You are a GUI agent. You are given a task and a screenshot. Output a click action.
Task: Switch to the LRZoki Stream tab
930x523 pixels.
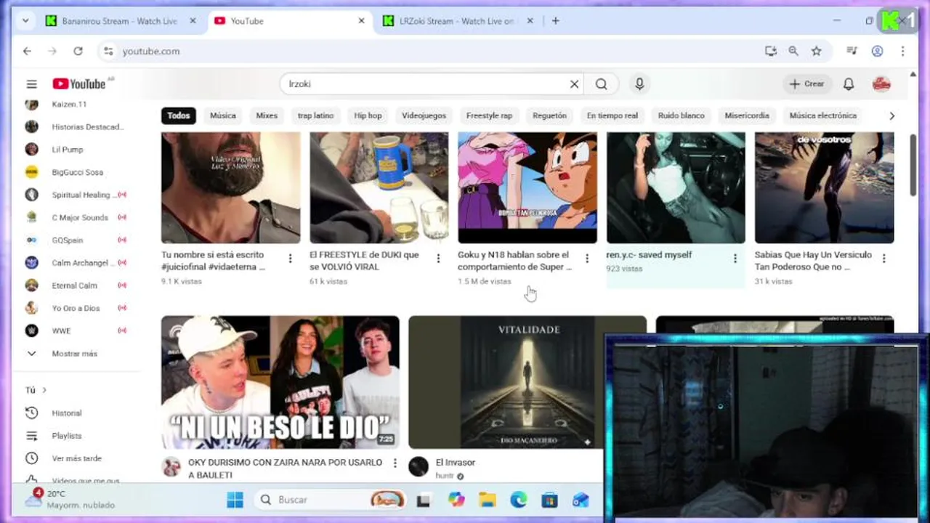point(458,21)
